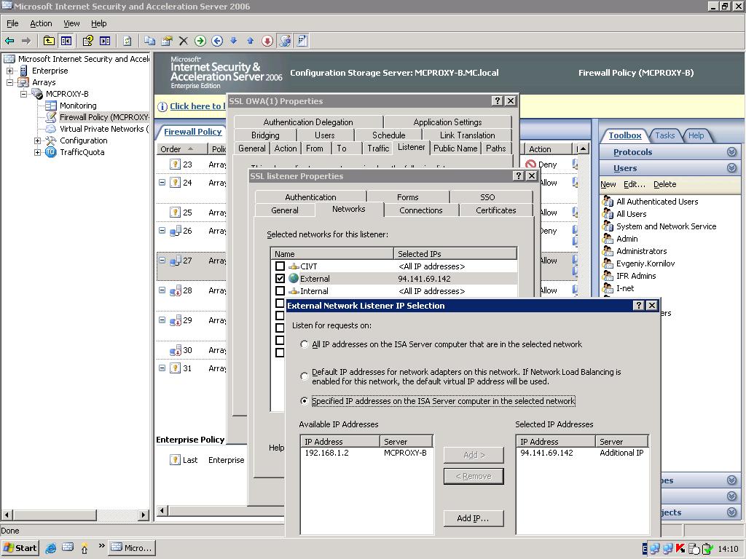The height and width of the screenshot is (559, 746).
Task: Expand the Configuration tree node
Action: tap(37, 140)
